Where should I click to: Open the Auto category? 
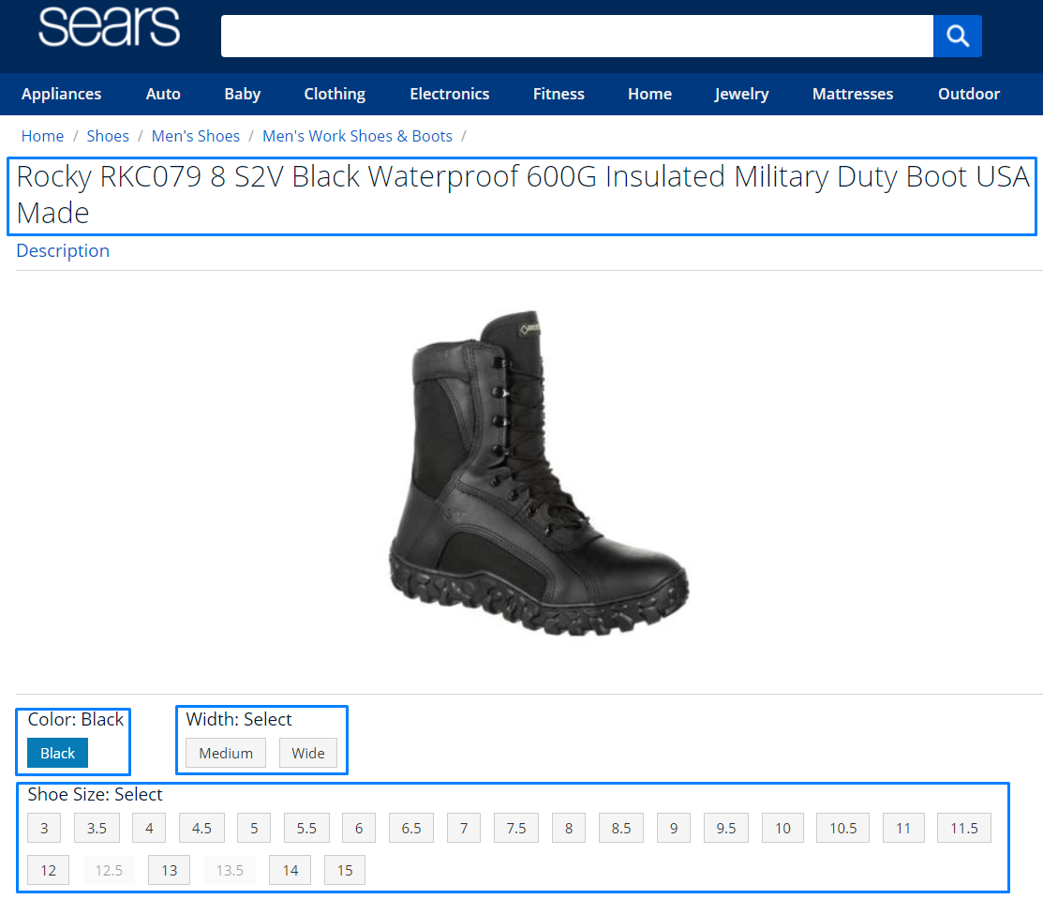point(163,94)
